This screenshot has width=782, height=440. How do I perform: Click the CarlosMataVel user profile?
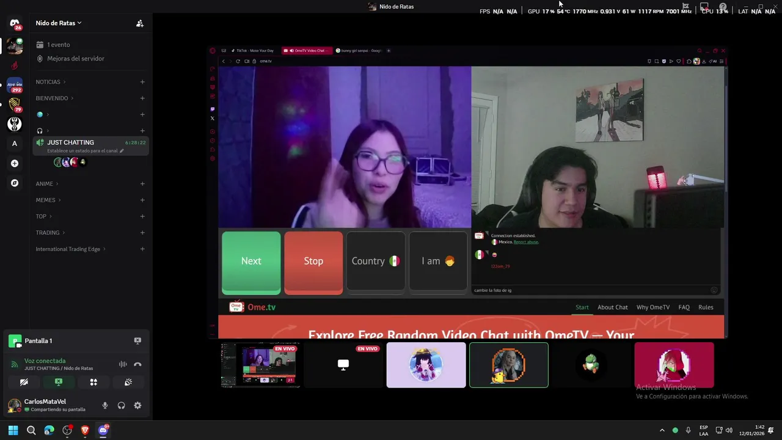(46, 405)
